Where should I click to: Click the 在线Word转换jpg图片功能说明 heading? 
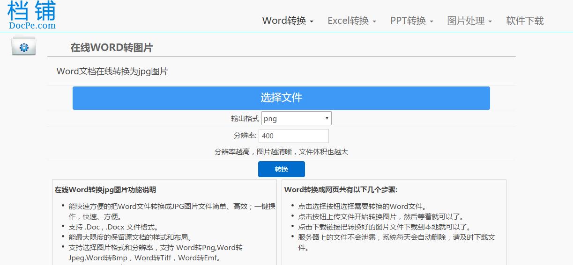pyautogui.click(x=105, y=190)
